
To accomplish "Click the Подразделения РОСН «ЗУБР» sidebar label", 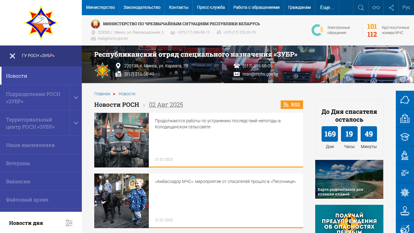I will click(33, 98).
